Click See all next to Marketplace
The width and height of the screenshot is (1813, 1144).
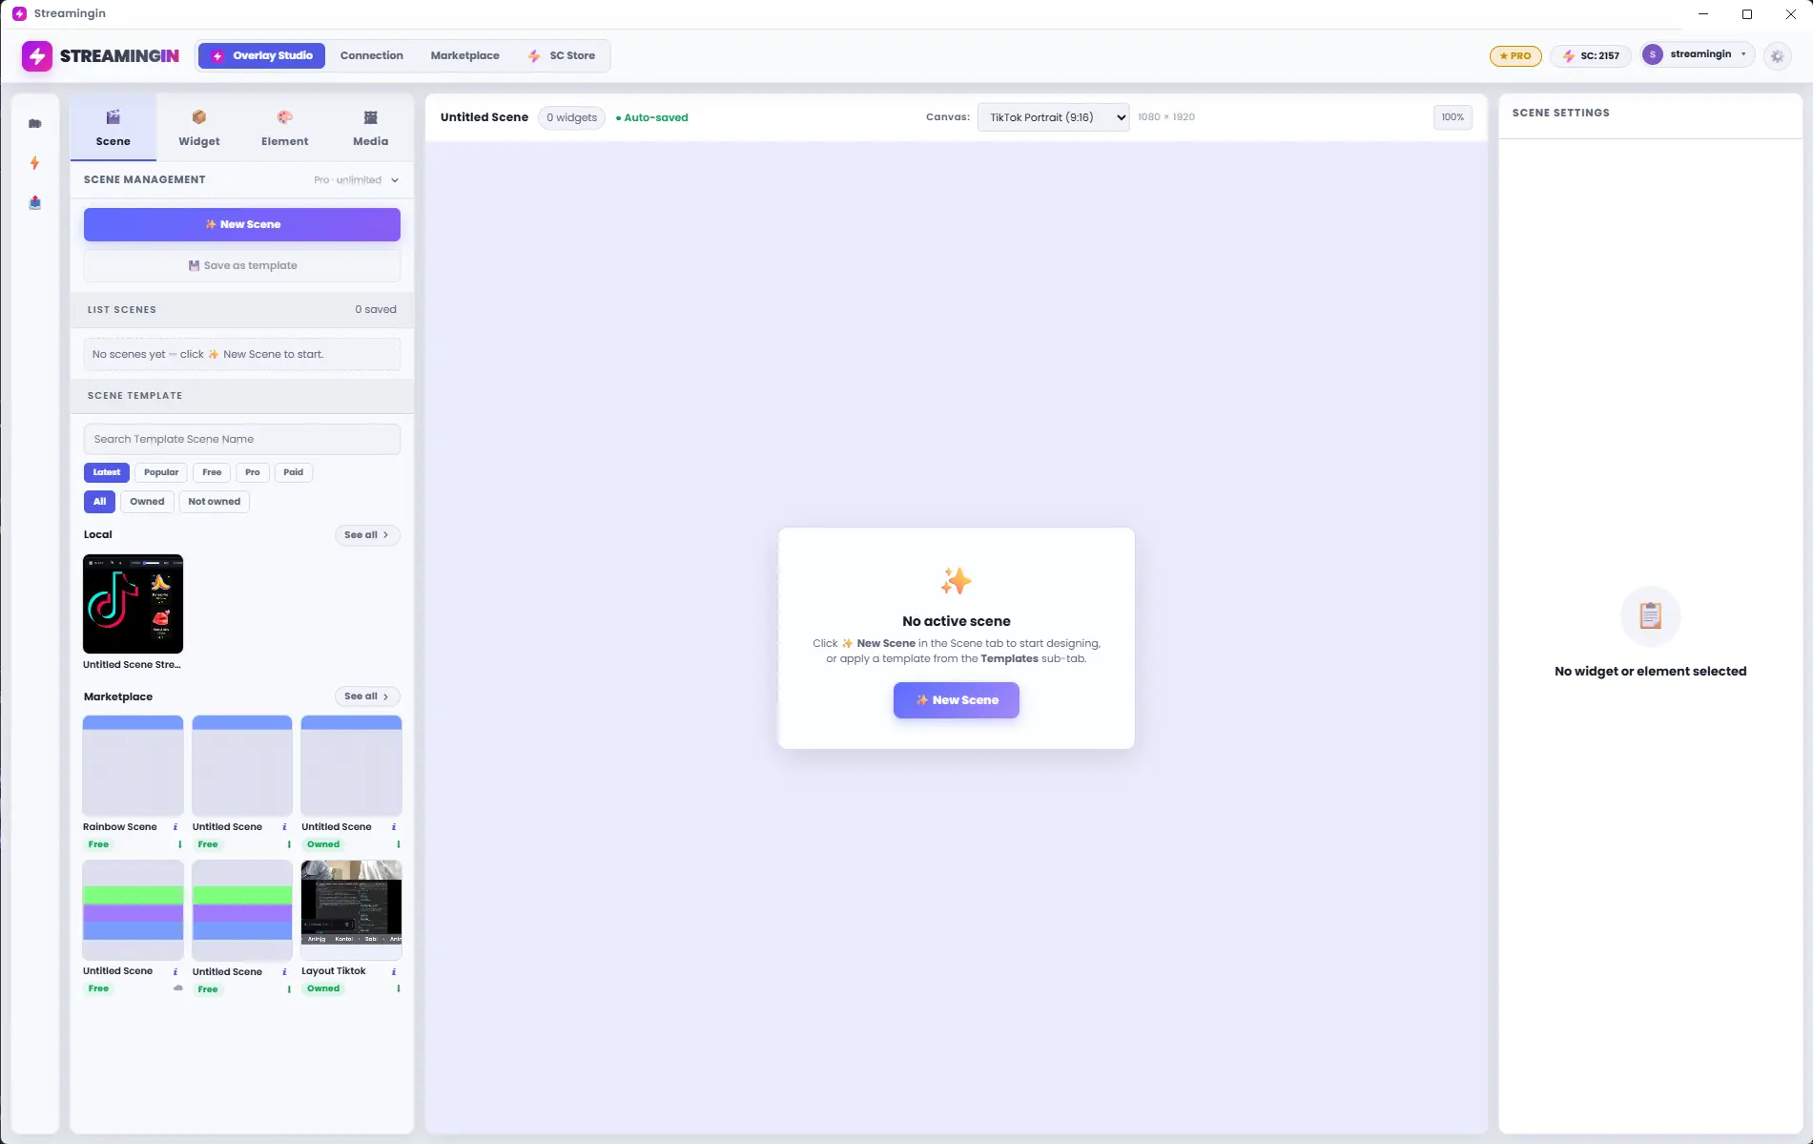(366, 697)
